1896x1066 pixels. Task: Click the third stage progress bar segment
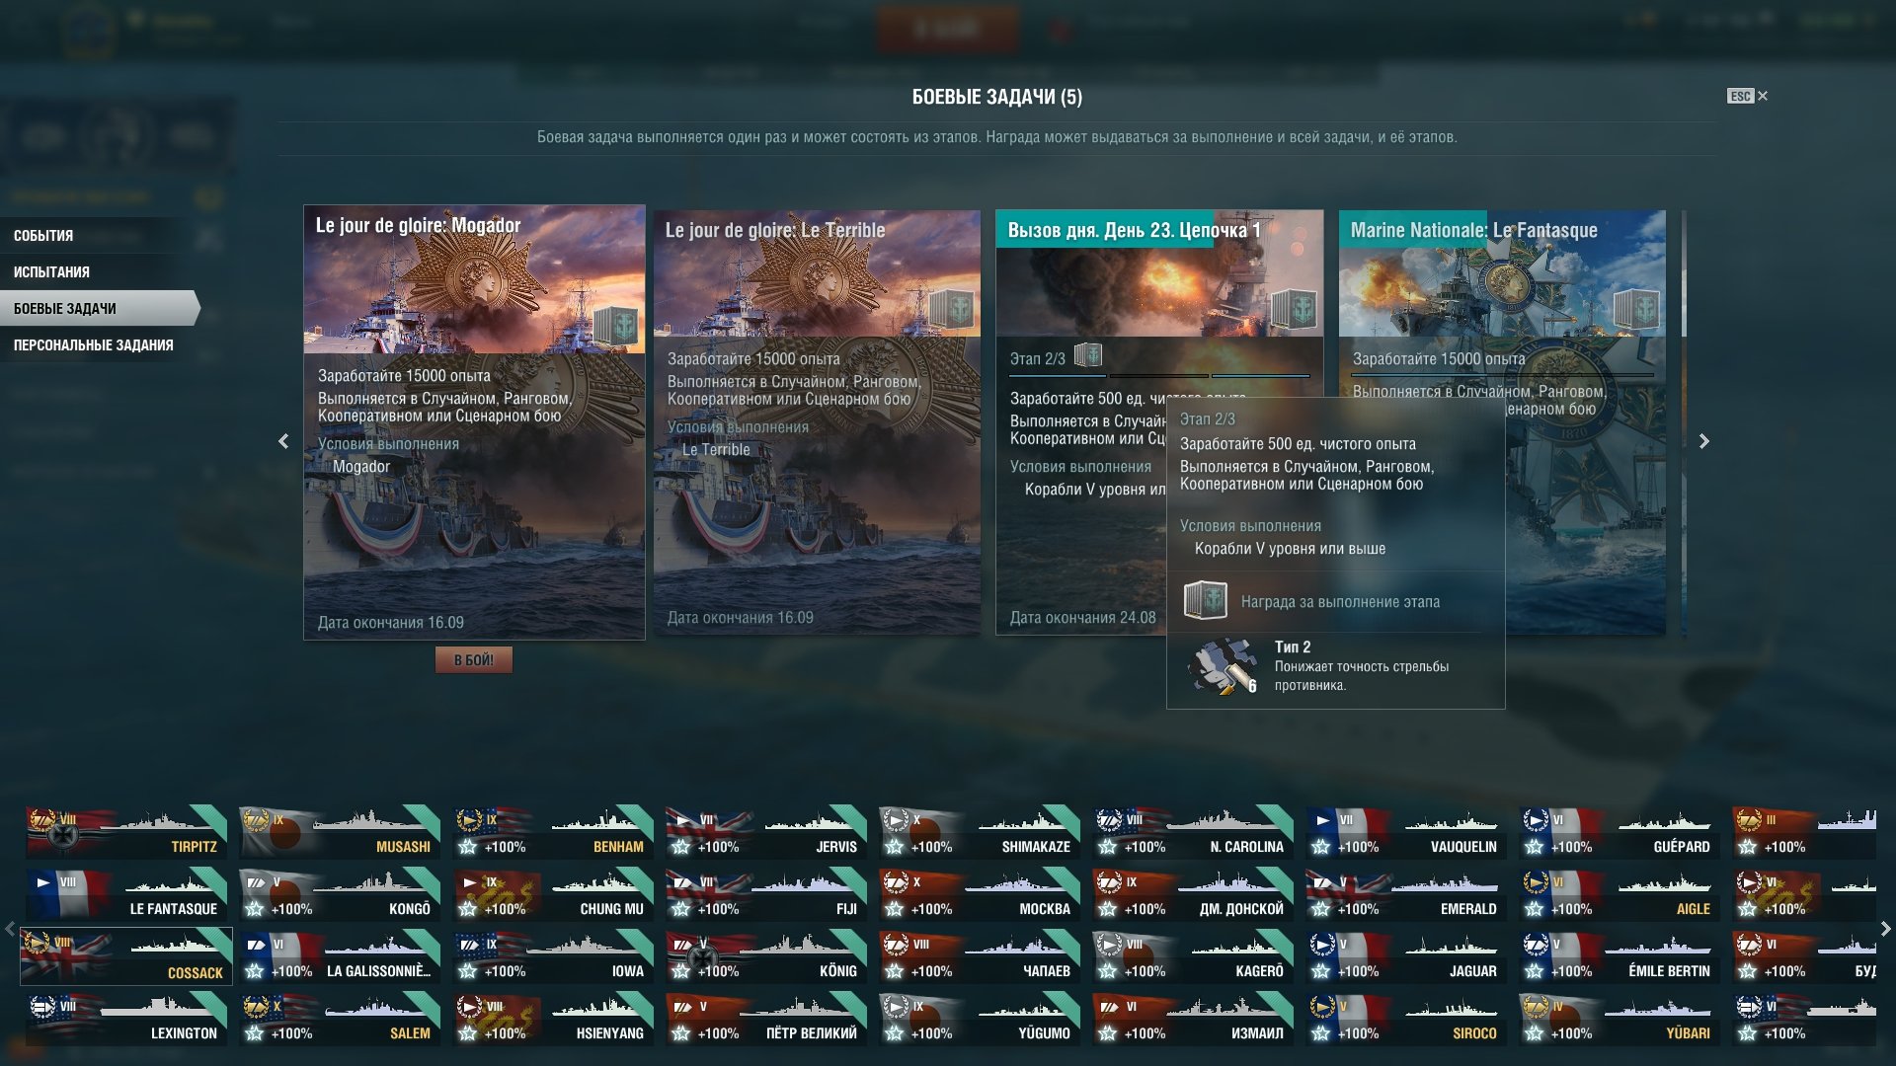point(1261,375)
